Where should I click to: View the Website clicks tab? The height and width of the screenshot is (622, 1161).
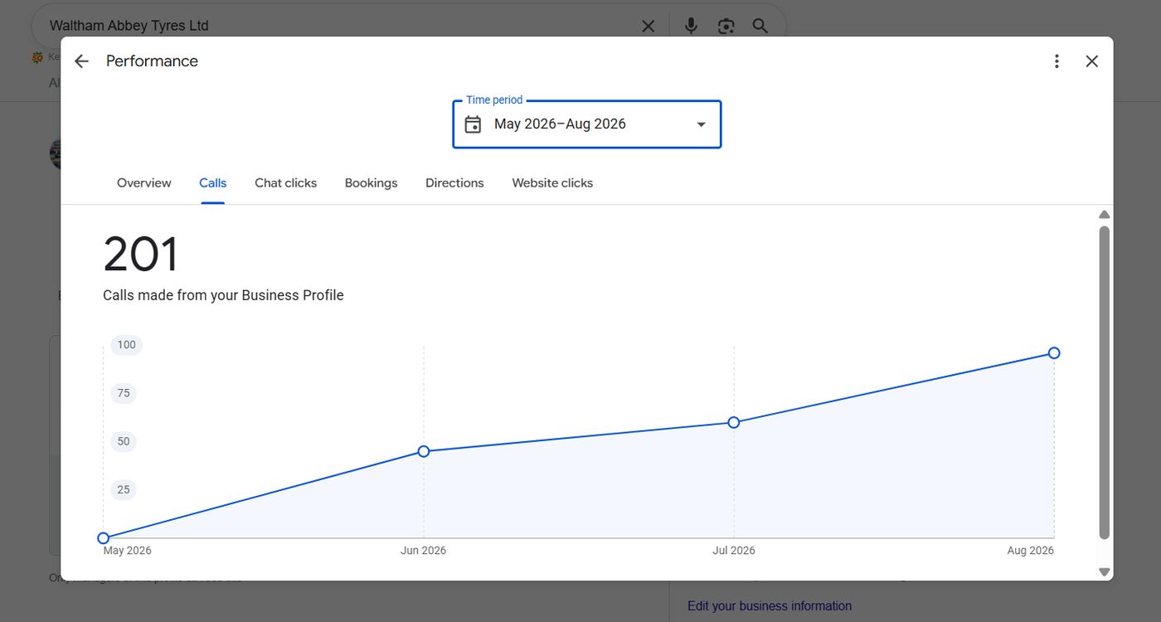(552, 183)
